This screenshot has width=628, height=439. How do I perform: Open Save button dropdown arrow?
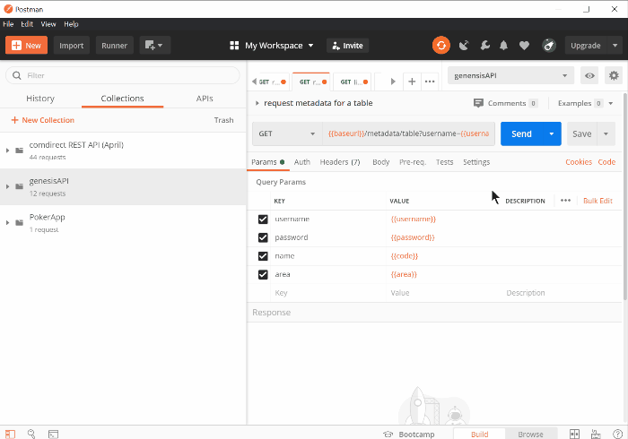[606, 133]
